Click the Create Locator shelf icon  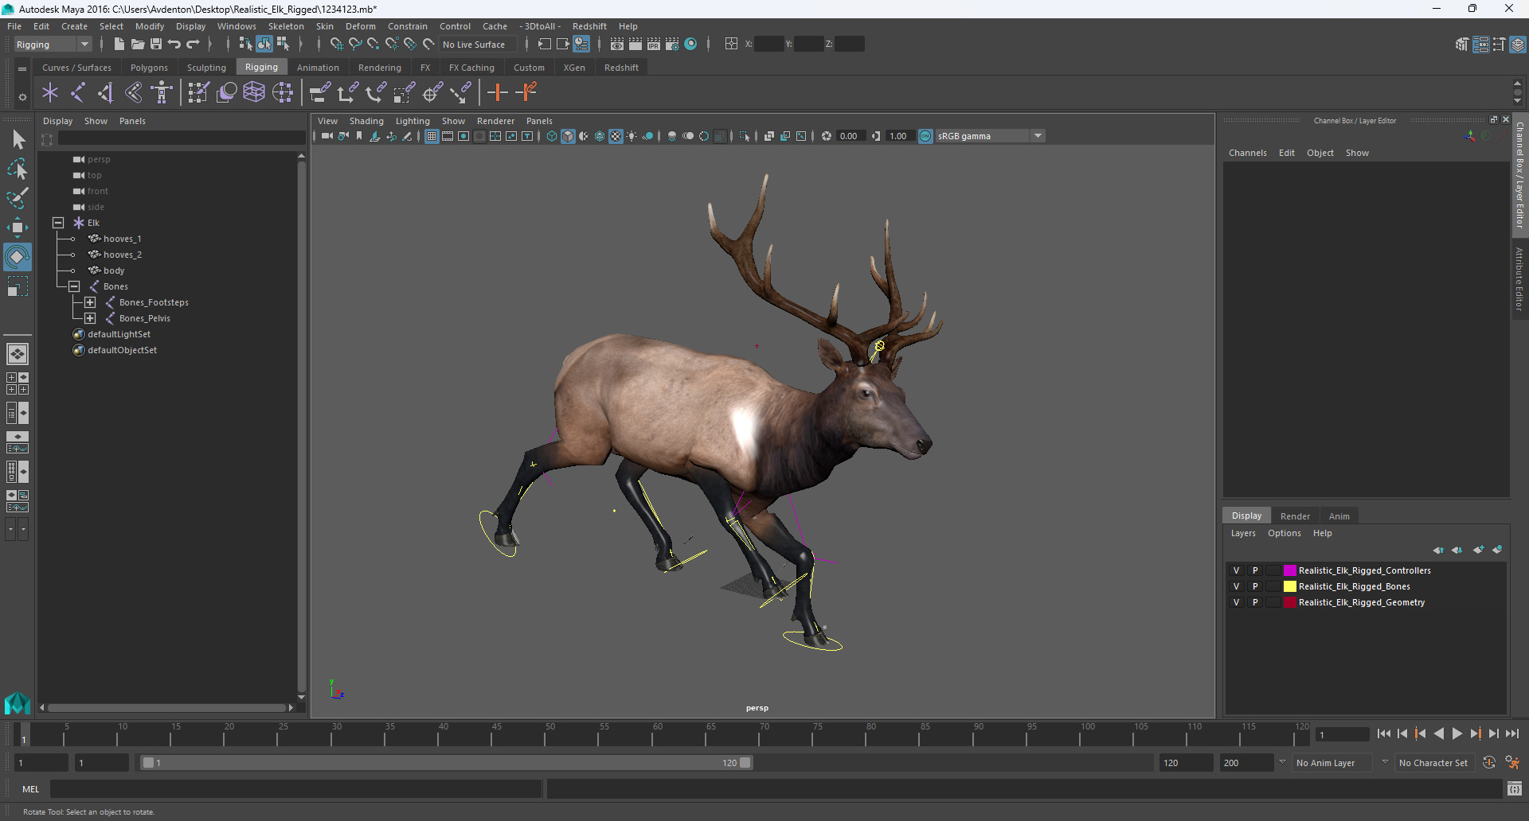point(50,93)
